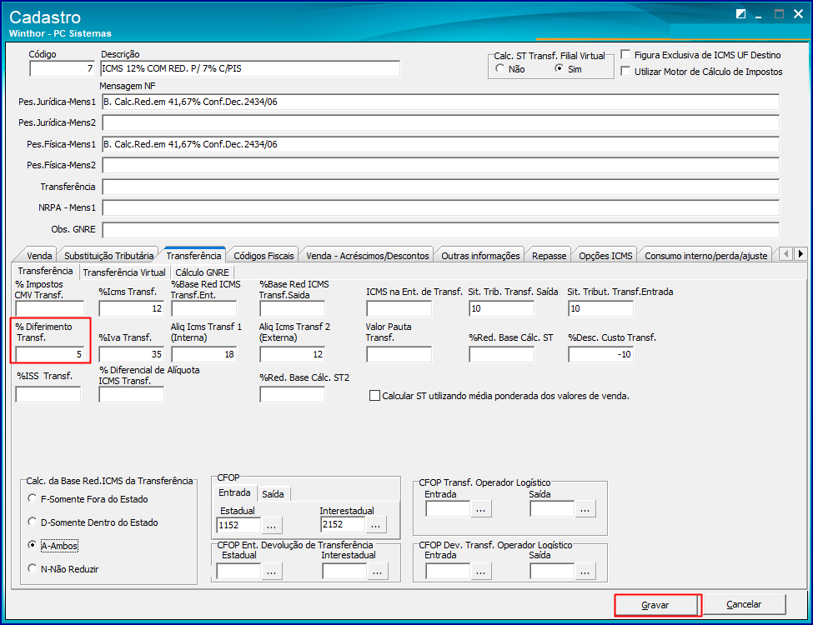The height and width of the screenshot is (625, 813).
Task: Toggle the window theme icon in title bar
Action: 741,14
